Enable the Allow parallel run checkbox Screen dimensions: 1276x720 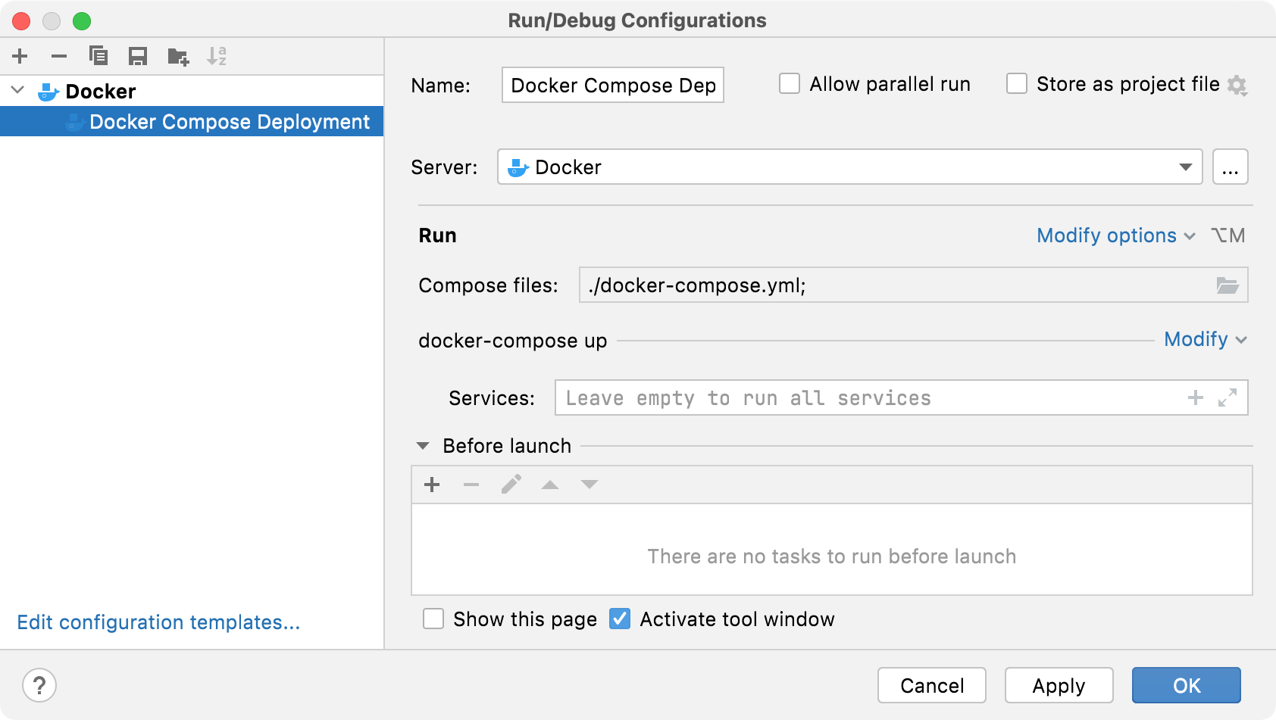(x=790, y=83)
